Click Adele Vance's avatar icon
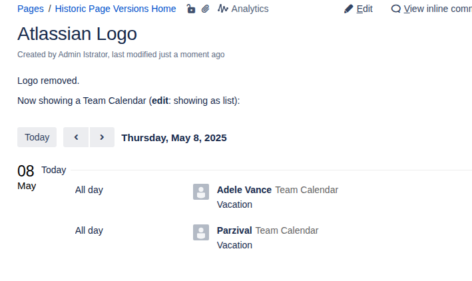472x281 pixels. click(x=201, y=192)
